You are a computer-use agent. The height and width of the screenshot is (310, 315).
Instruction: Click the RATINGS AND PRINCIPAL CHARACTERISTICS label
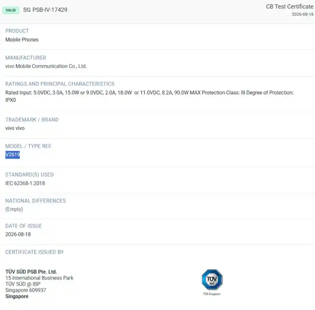(60, 84)
